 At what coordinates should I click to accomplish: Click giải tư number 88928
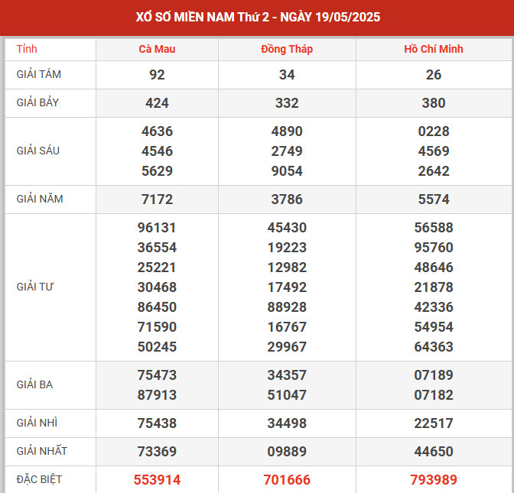287,307
